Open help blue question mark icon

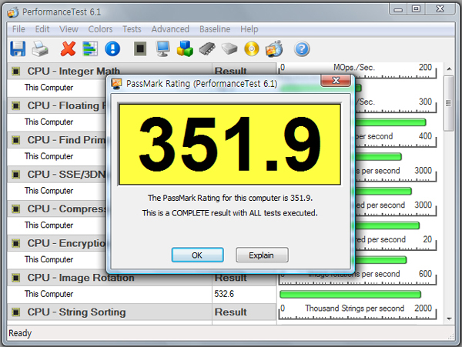tap(302, 48)
